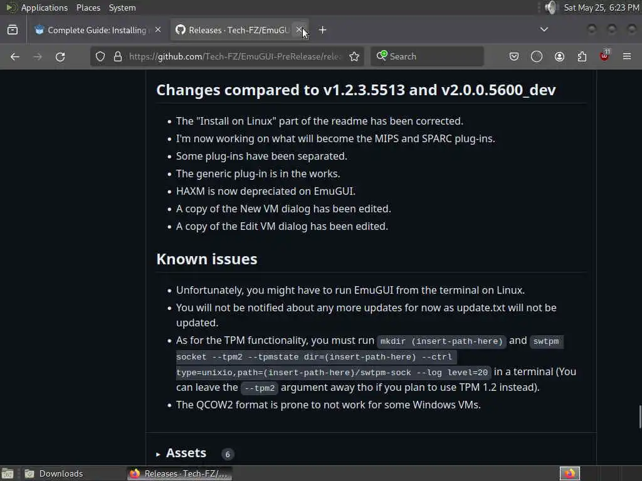Close the Complete Guide: Installing tab
642x481 pixels.
pyautogui.click(x=158, y=30)
